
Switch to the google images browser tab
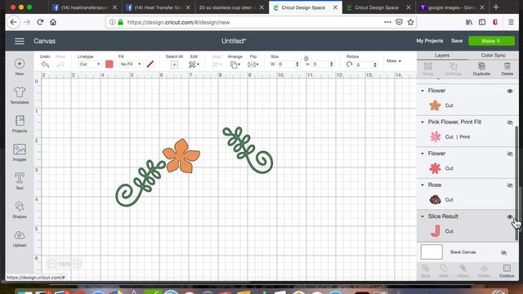click(452, 7)
